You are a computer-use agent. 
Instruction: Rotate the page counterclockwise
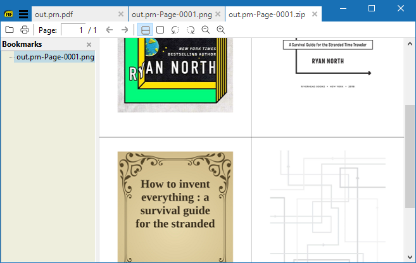[x=175, y=30]
